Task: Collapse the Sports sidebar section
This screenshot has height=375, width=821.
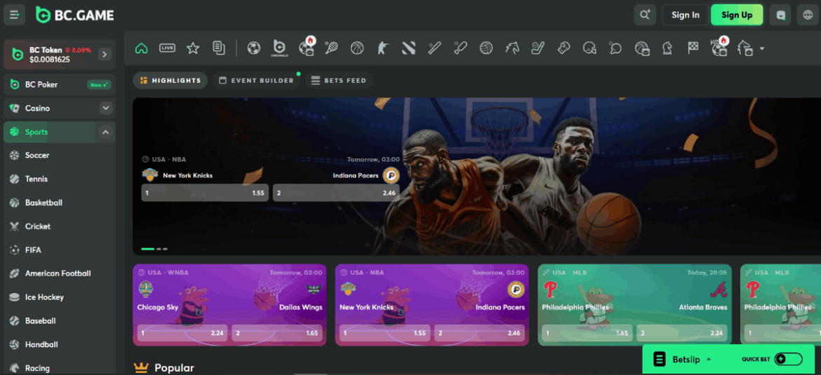Action: (x=106, y=132)
